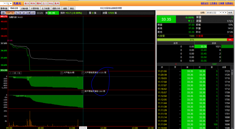Select the 11:11:04 trade row with 100 volume

click(x=194, y=124)
